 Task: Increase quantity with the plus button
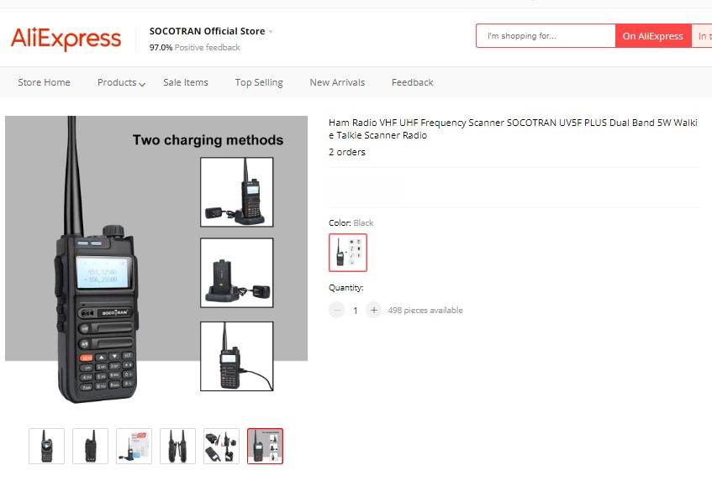click(374, 310)
